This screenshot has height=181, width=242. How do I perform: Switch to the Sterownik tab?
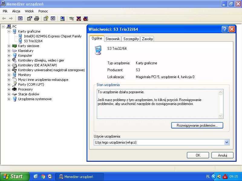click(x=113, y=39)
